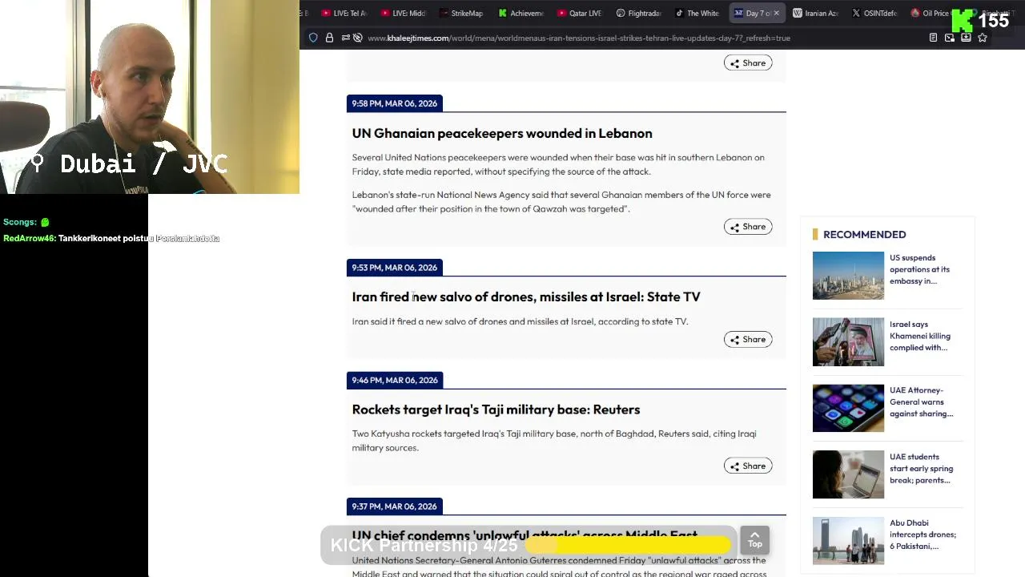Click the 9:46 PM, MAR 06 timestamp
Viewport: 1025px width, 577px height.
coord(395,380)
